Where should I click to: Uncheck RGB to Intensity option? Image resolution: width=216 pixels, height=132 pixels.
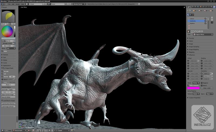[188, 85]
